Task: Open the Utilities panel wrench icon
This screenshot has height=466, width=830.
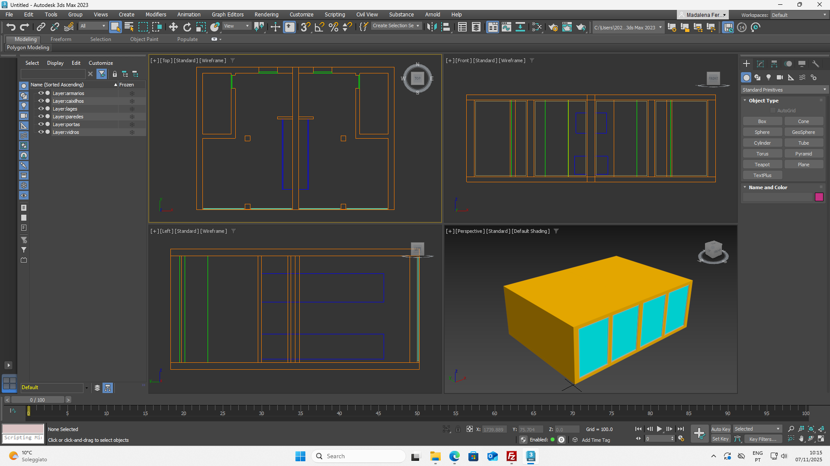Action: 815,64
